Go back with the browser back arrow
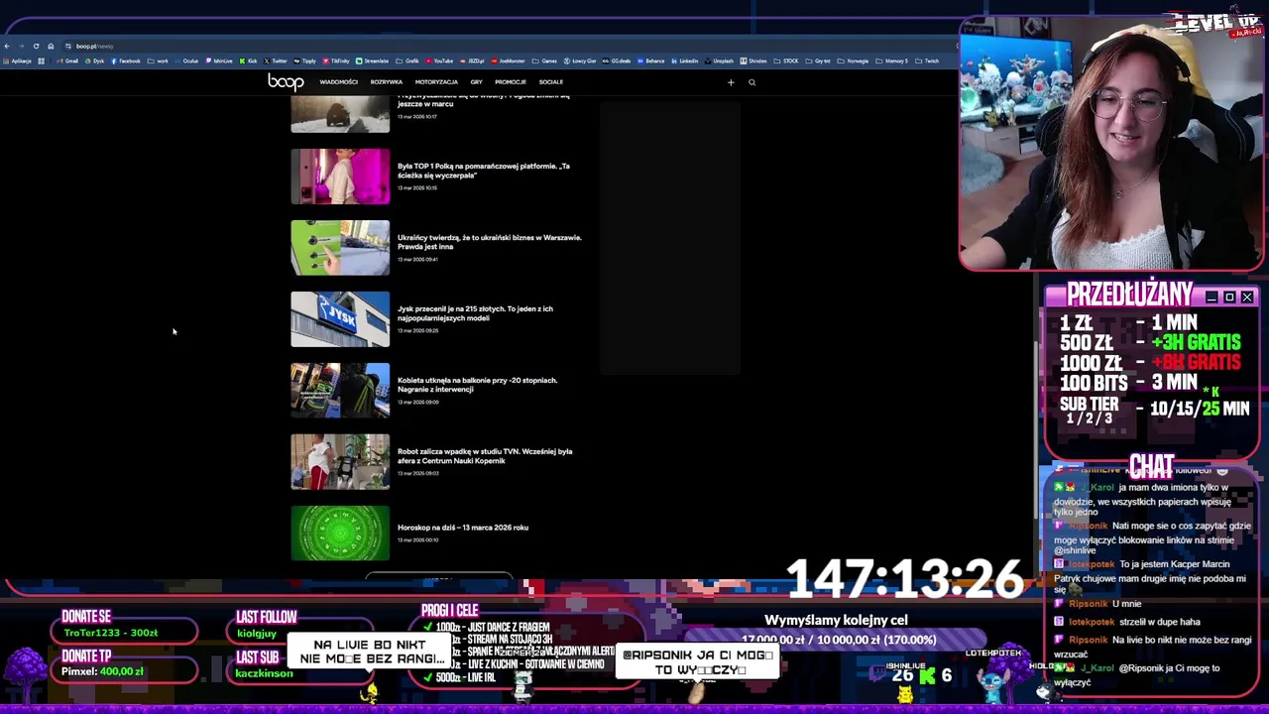1269x714 pixels. click(x=7, y=47)
